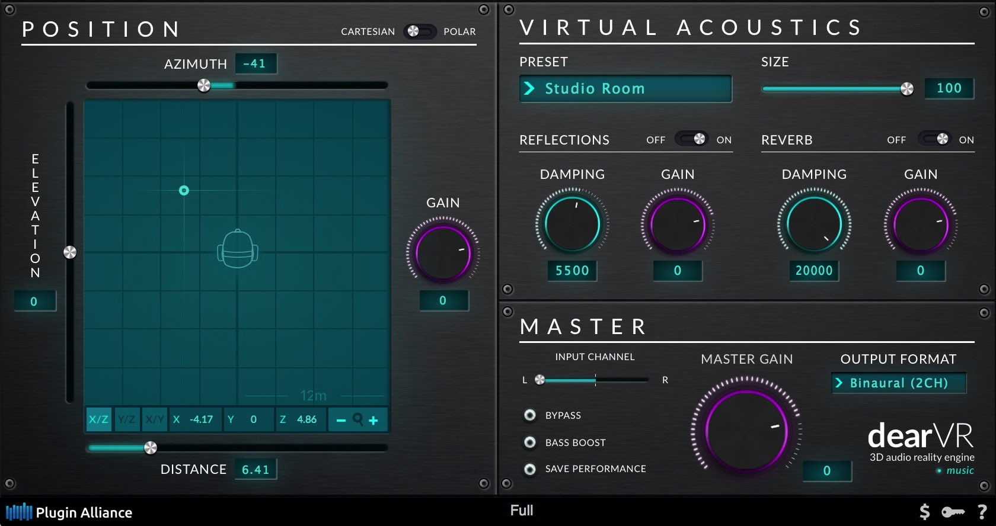Switch to the X/Z view tab
The width and height of the screenshot is (996, 526).
tap(99, 419)
